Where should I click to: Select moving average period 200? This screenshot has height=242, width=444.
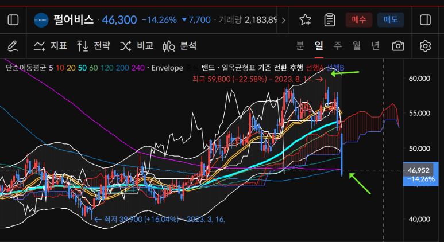[x=122, y=68]
